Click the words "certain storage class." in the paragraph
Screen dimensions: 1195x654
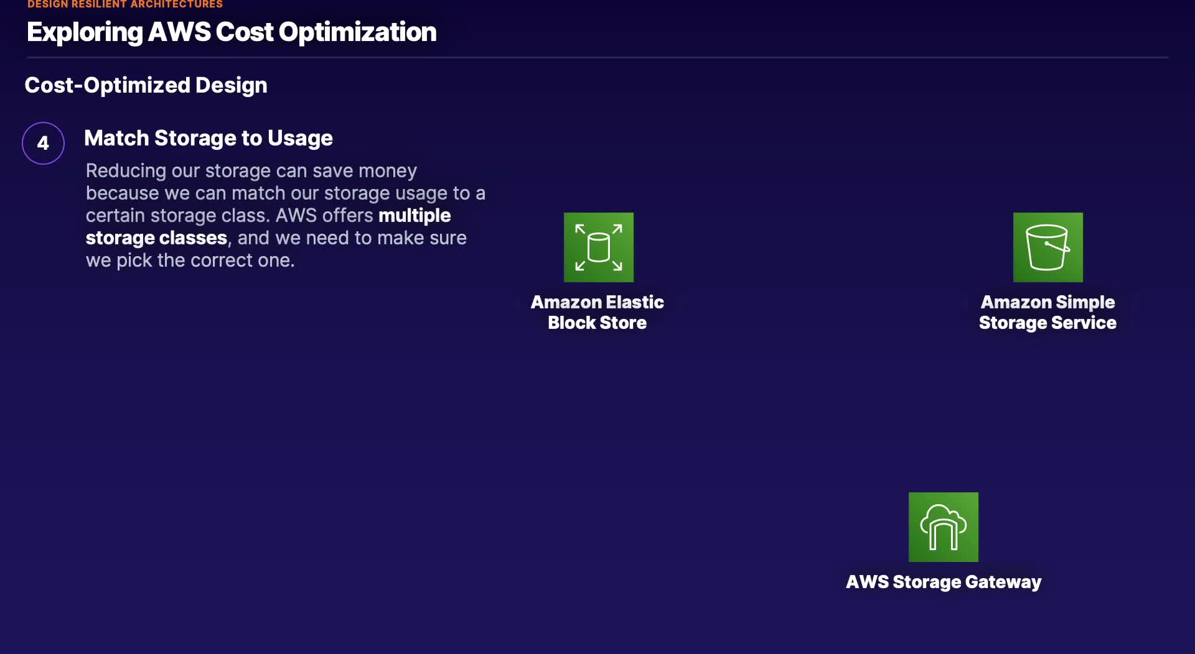tap(177, 216)
